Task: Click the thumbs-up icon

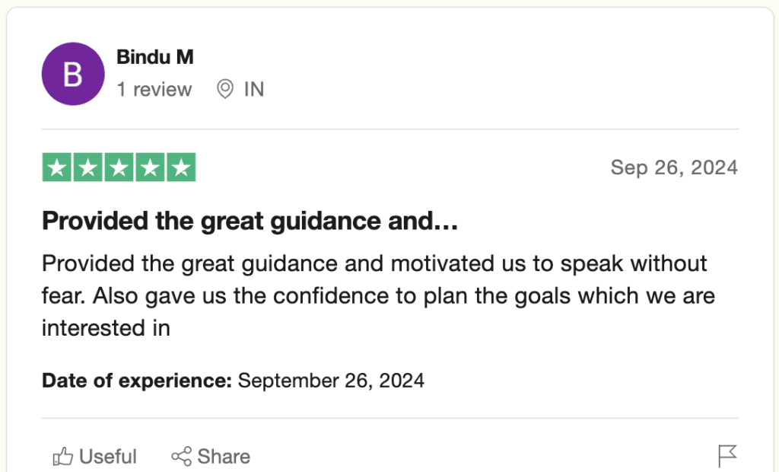Action: 62,457
